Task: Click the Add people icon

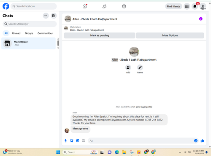Action: click(128, 67)
